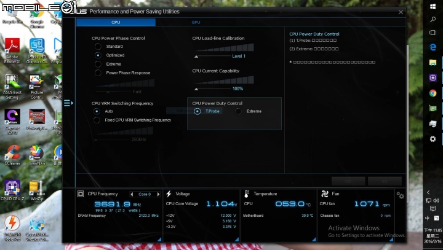443x250 pixels.
Task: Open File Explorer from taskbar
Action: tap(433, 63)
